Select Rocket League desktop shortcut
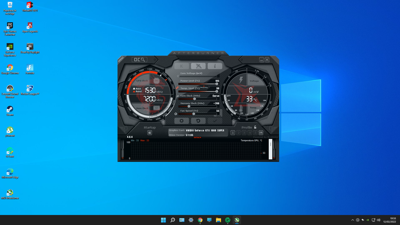The width and height of the screenshot is (400, 225). click(x=30, y=90)
